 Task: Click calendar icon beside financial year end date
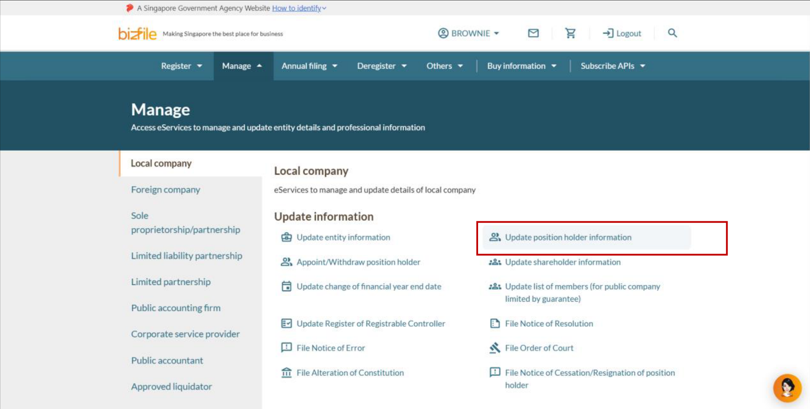[286, 286]
